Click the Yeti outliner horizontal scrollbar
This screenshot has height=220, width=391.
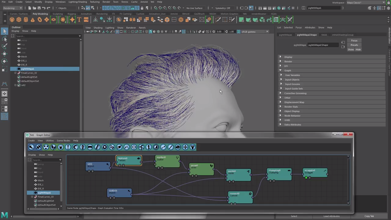coord(43,209)
